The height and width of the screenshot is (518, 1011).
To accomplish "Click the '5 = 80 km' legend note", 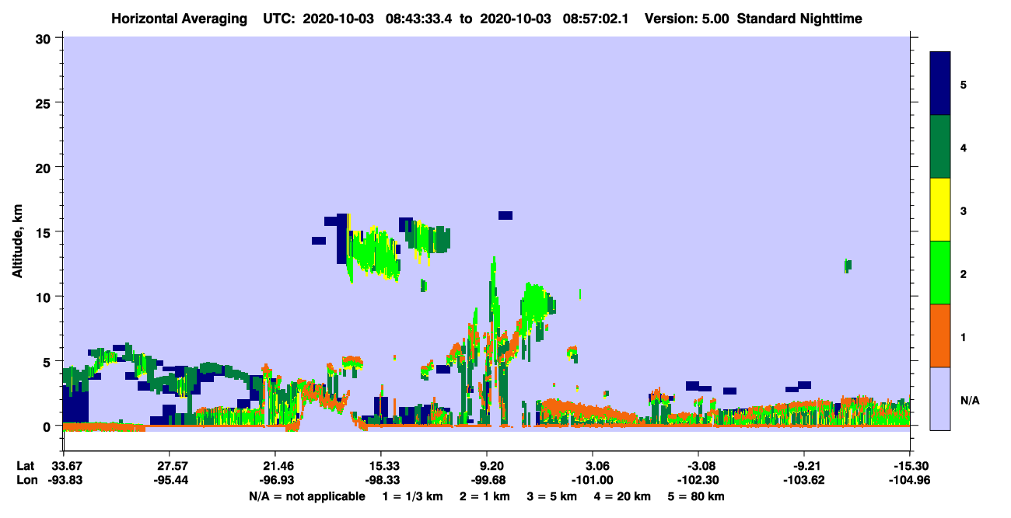I will (696, 496).
